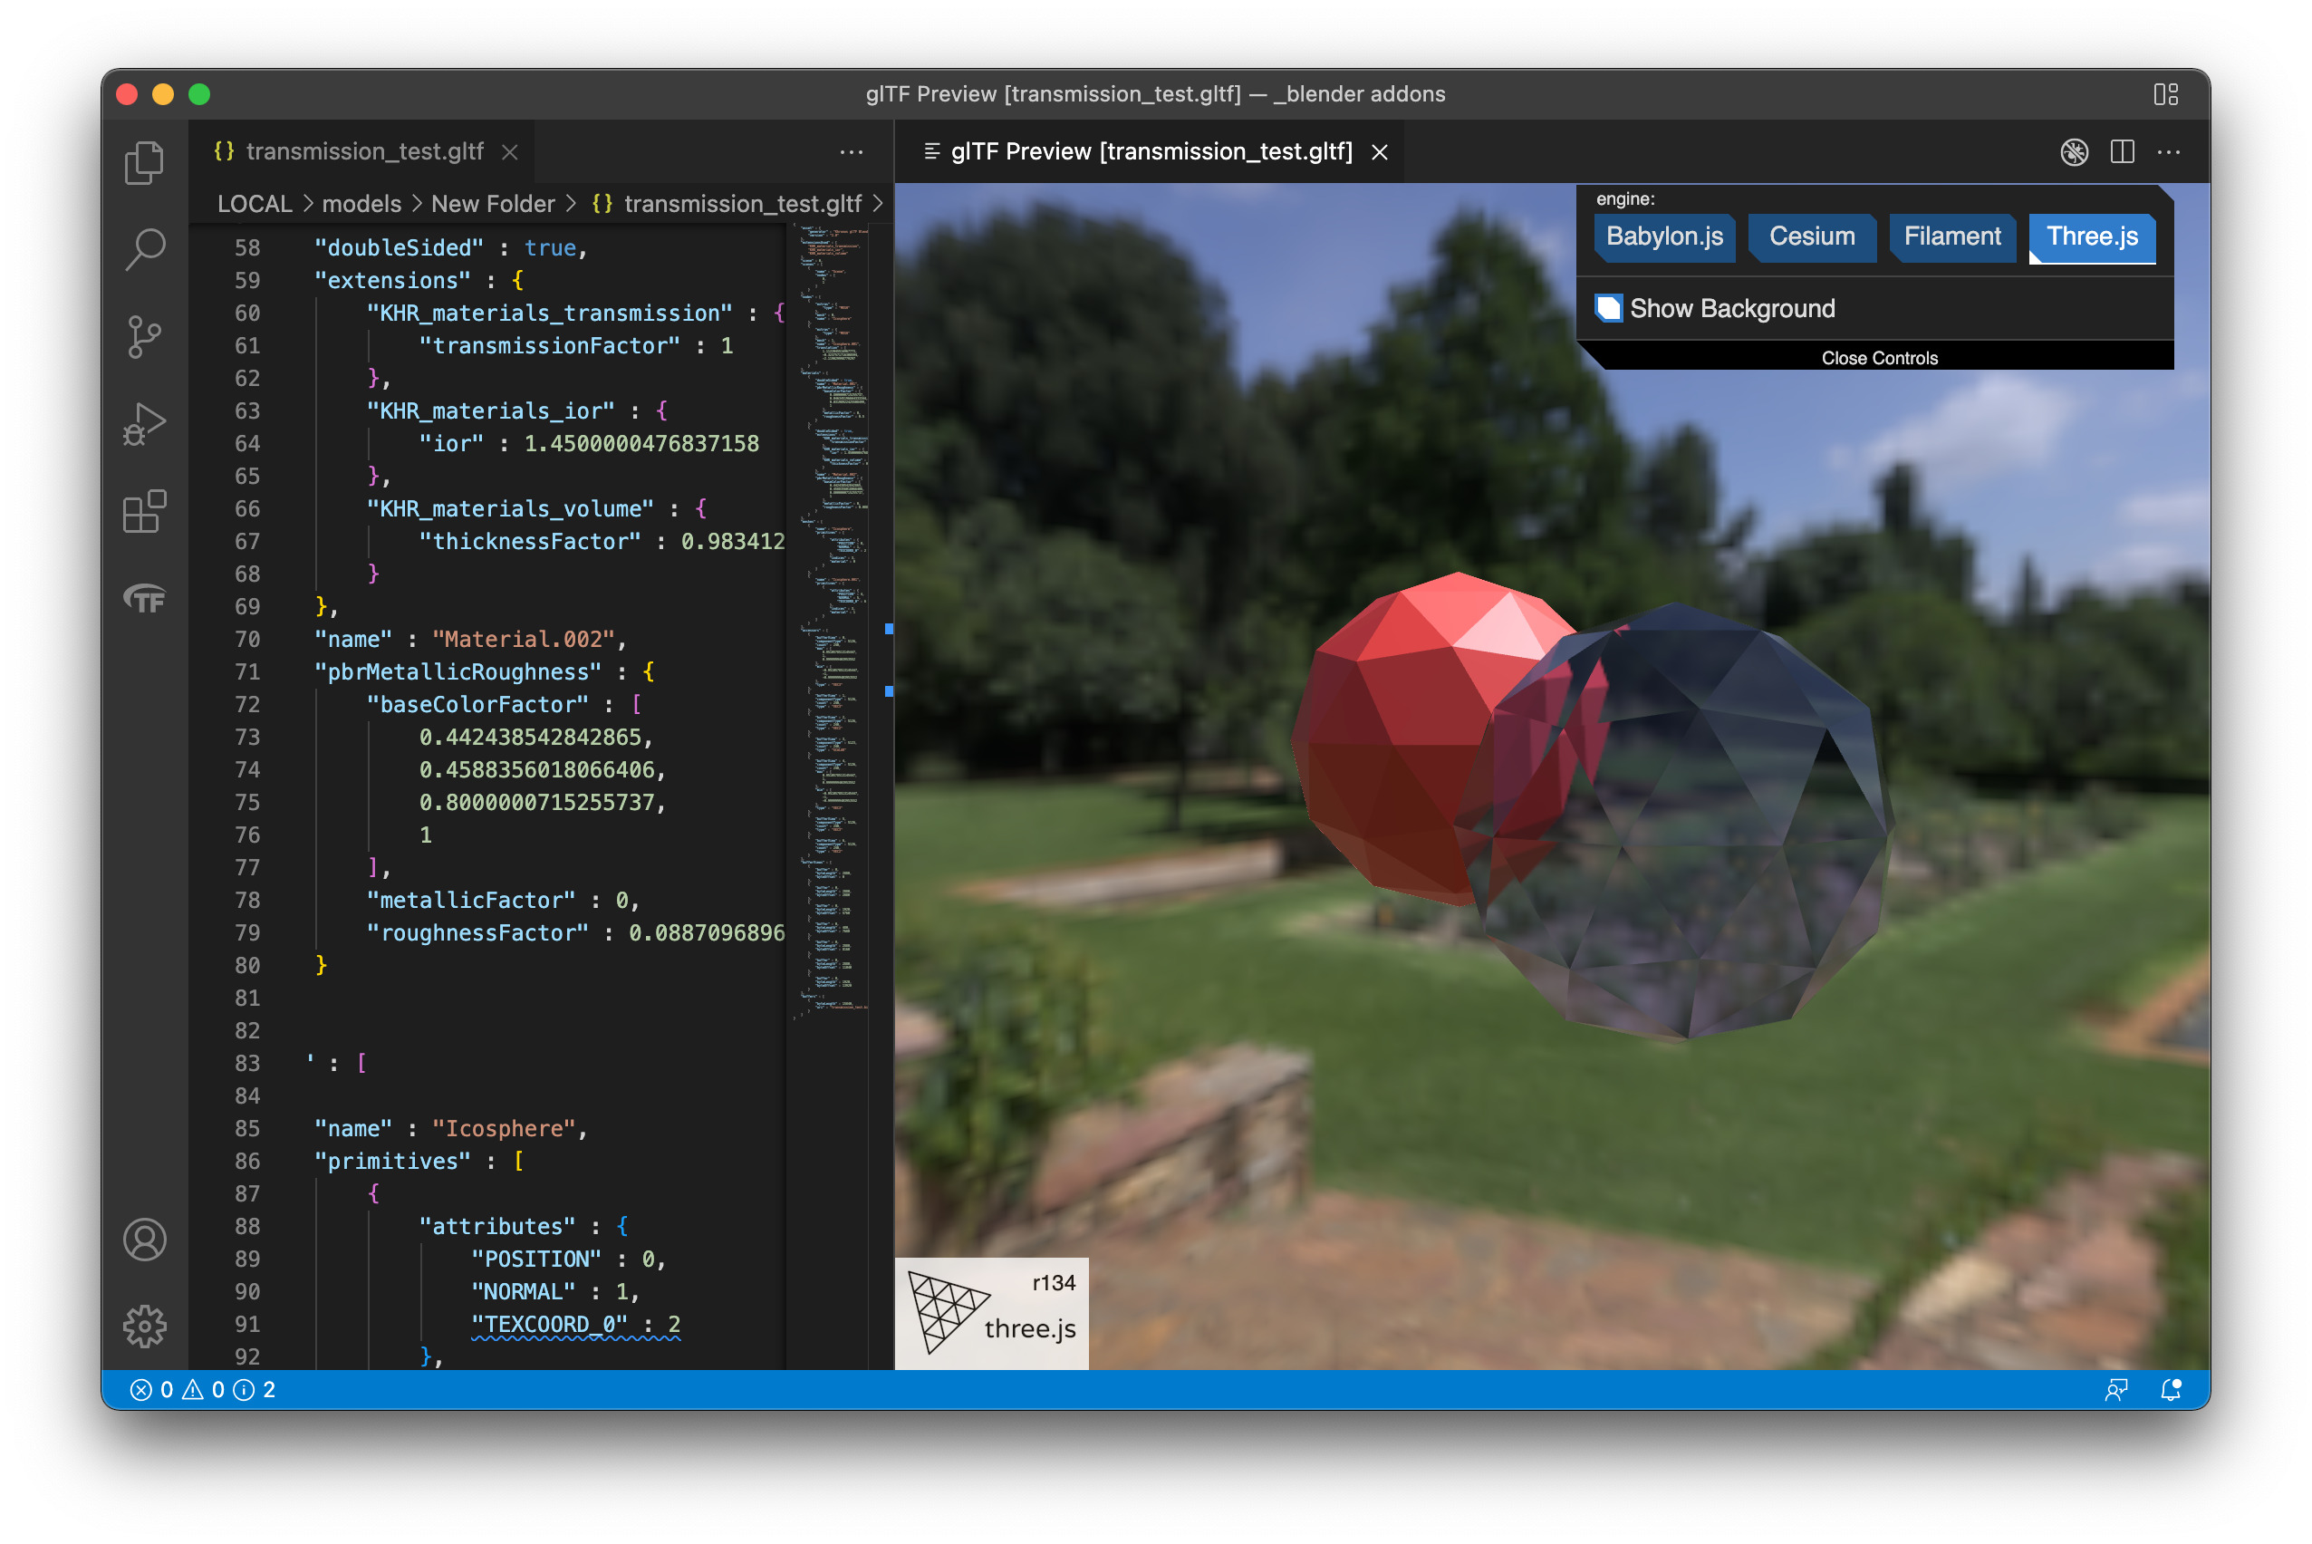
Task: Click the "NORMAL" attribute on line 90
Action: point(524,1292)
